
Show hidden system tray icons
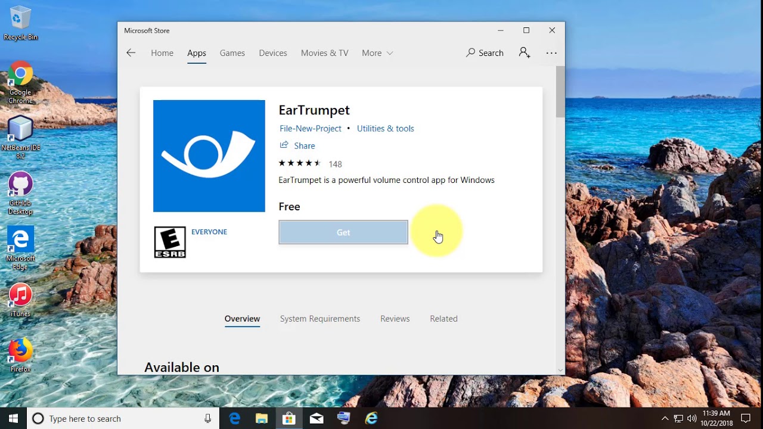click(665, 418)
